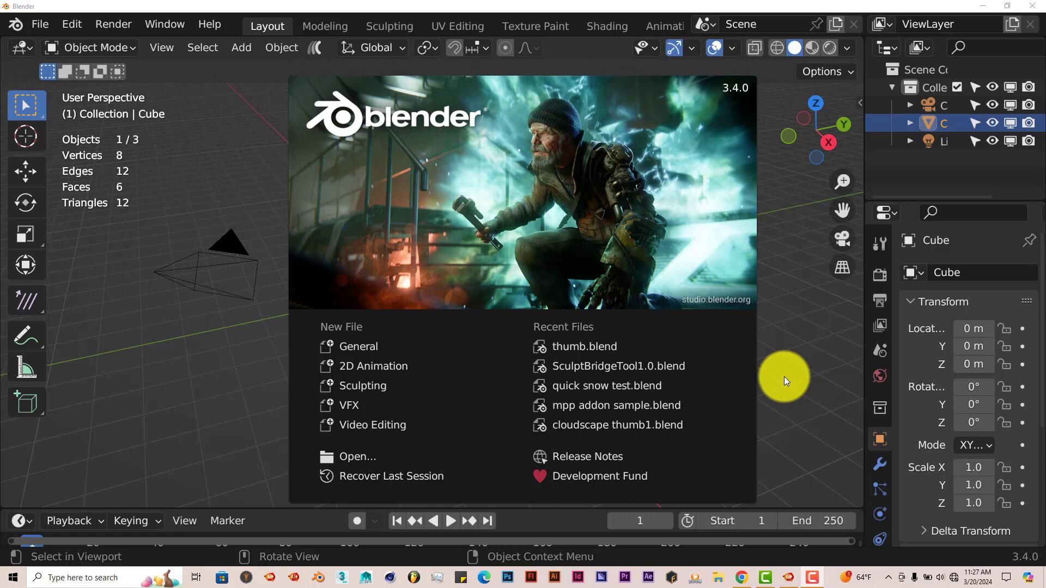Viewport: 1046px width, 588px height.
Task: Toggle auto keying record button
Action: point(357,521)
